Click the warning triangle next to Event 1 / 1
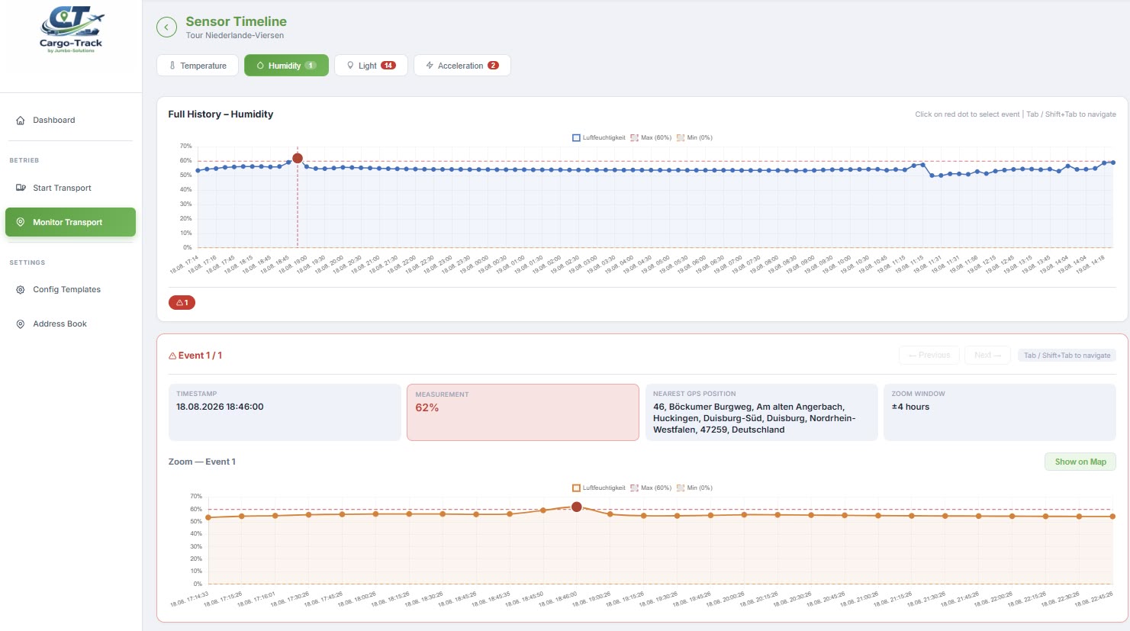 pyautogui.click(x=172, y=356)
